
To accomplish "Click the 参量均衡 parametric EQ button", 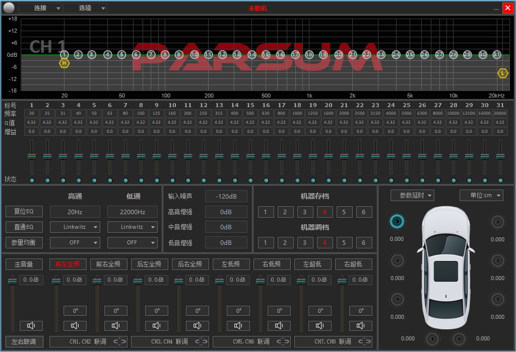I will [x=24, y=242].
